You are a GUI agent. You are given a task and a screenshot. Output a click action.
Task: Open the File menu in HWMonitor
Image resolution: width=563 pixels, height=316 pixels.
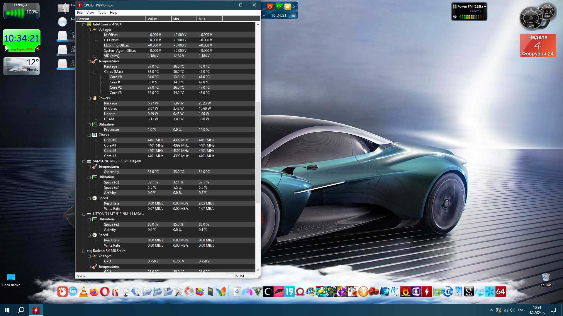pyautogui.click(x=80, y=13)
